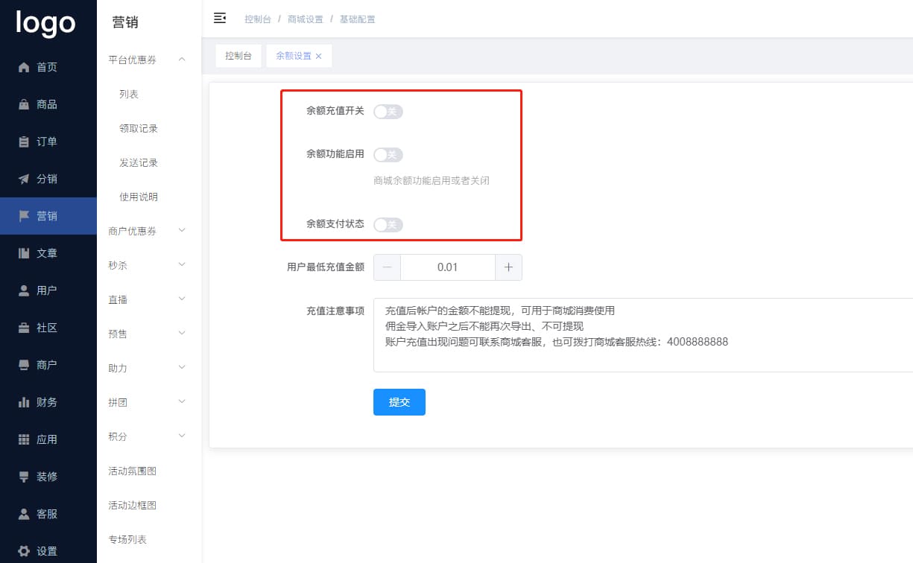
Task: Click the home icon beside 首页
Action: pos(24,67)
